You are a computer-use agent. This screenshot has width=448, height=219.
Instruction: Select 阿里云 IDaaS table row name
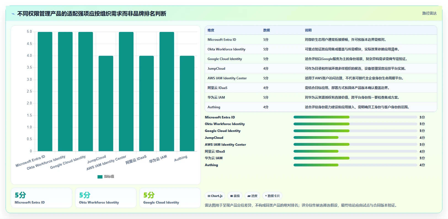click(x=217, y=88)
